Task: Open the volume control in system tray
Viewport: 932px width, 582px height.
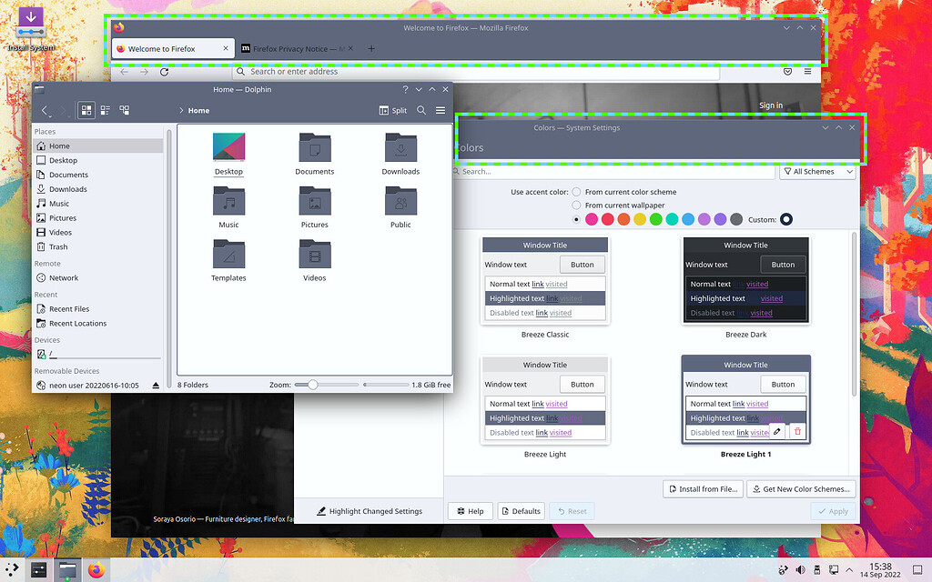Action: coord(802,570)
